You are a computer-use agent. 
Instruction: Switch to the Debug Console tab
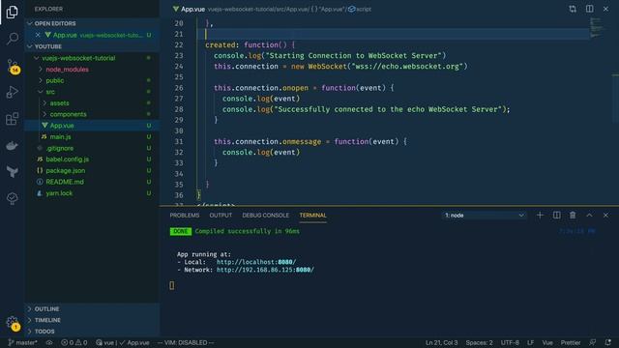265,215
